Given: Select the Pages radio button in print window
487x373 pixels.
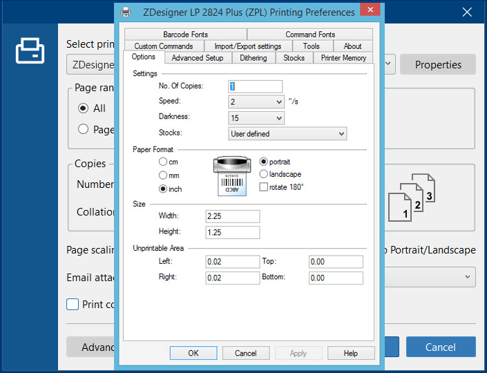Looking at the screenshot, I should click(x=83, y=129).
